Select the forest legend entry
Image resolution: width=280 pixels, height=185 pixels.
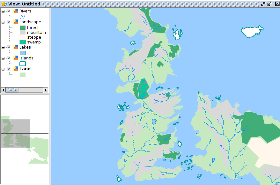[33, 28]
